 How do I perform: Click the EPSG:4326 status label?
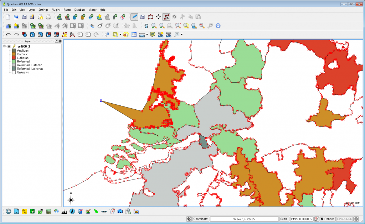click(344, 219)
